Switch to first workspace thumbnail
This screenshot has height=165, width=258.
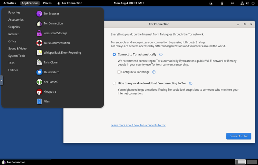point(240,162)
